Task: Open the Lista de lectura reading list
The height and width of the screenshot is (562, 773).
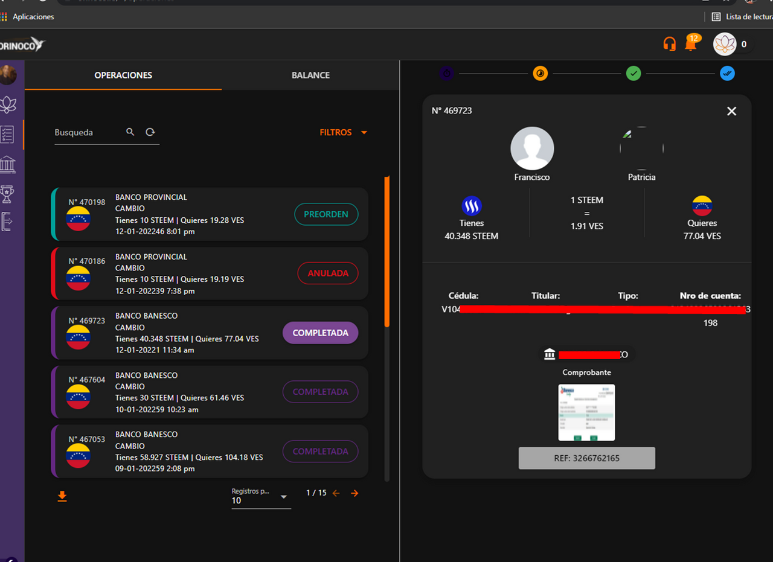Action: pyautogui.click(x=742, y=17)
